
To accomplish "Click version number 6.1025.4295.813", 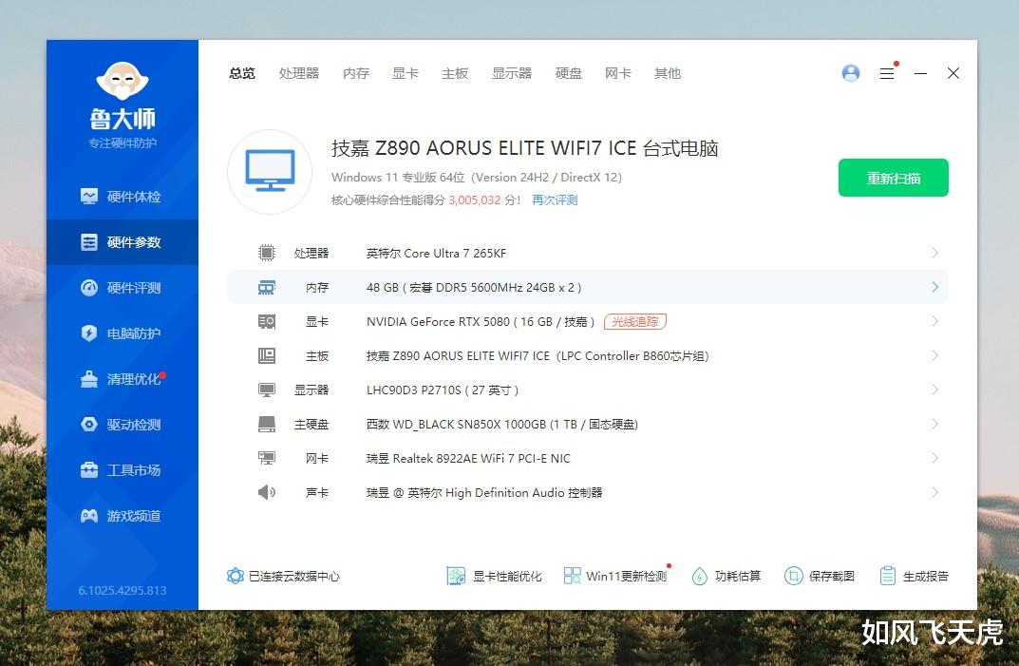I will 123,591.
